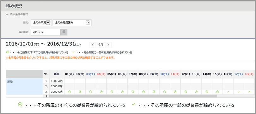Click the 今月 button
This screenshot has width=256, height=114.
[101, 45]
